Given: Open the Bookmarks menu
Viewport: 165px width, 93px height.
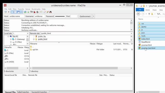Looking at the screenshot, I should coord(36,9).
